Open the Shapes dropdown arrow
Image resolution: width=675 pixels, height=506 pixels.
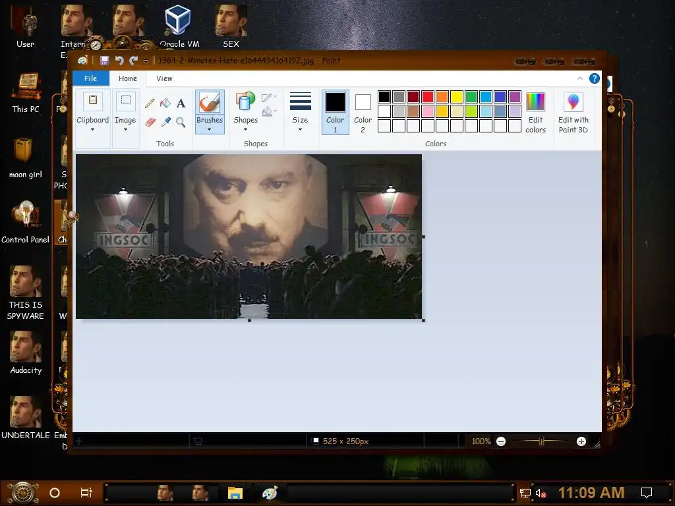(x=245, y=129)
